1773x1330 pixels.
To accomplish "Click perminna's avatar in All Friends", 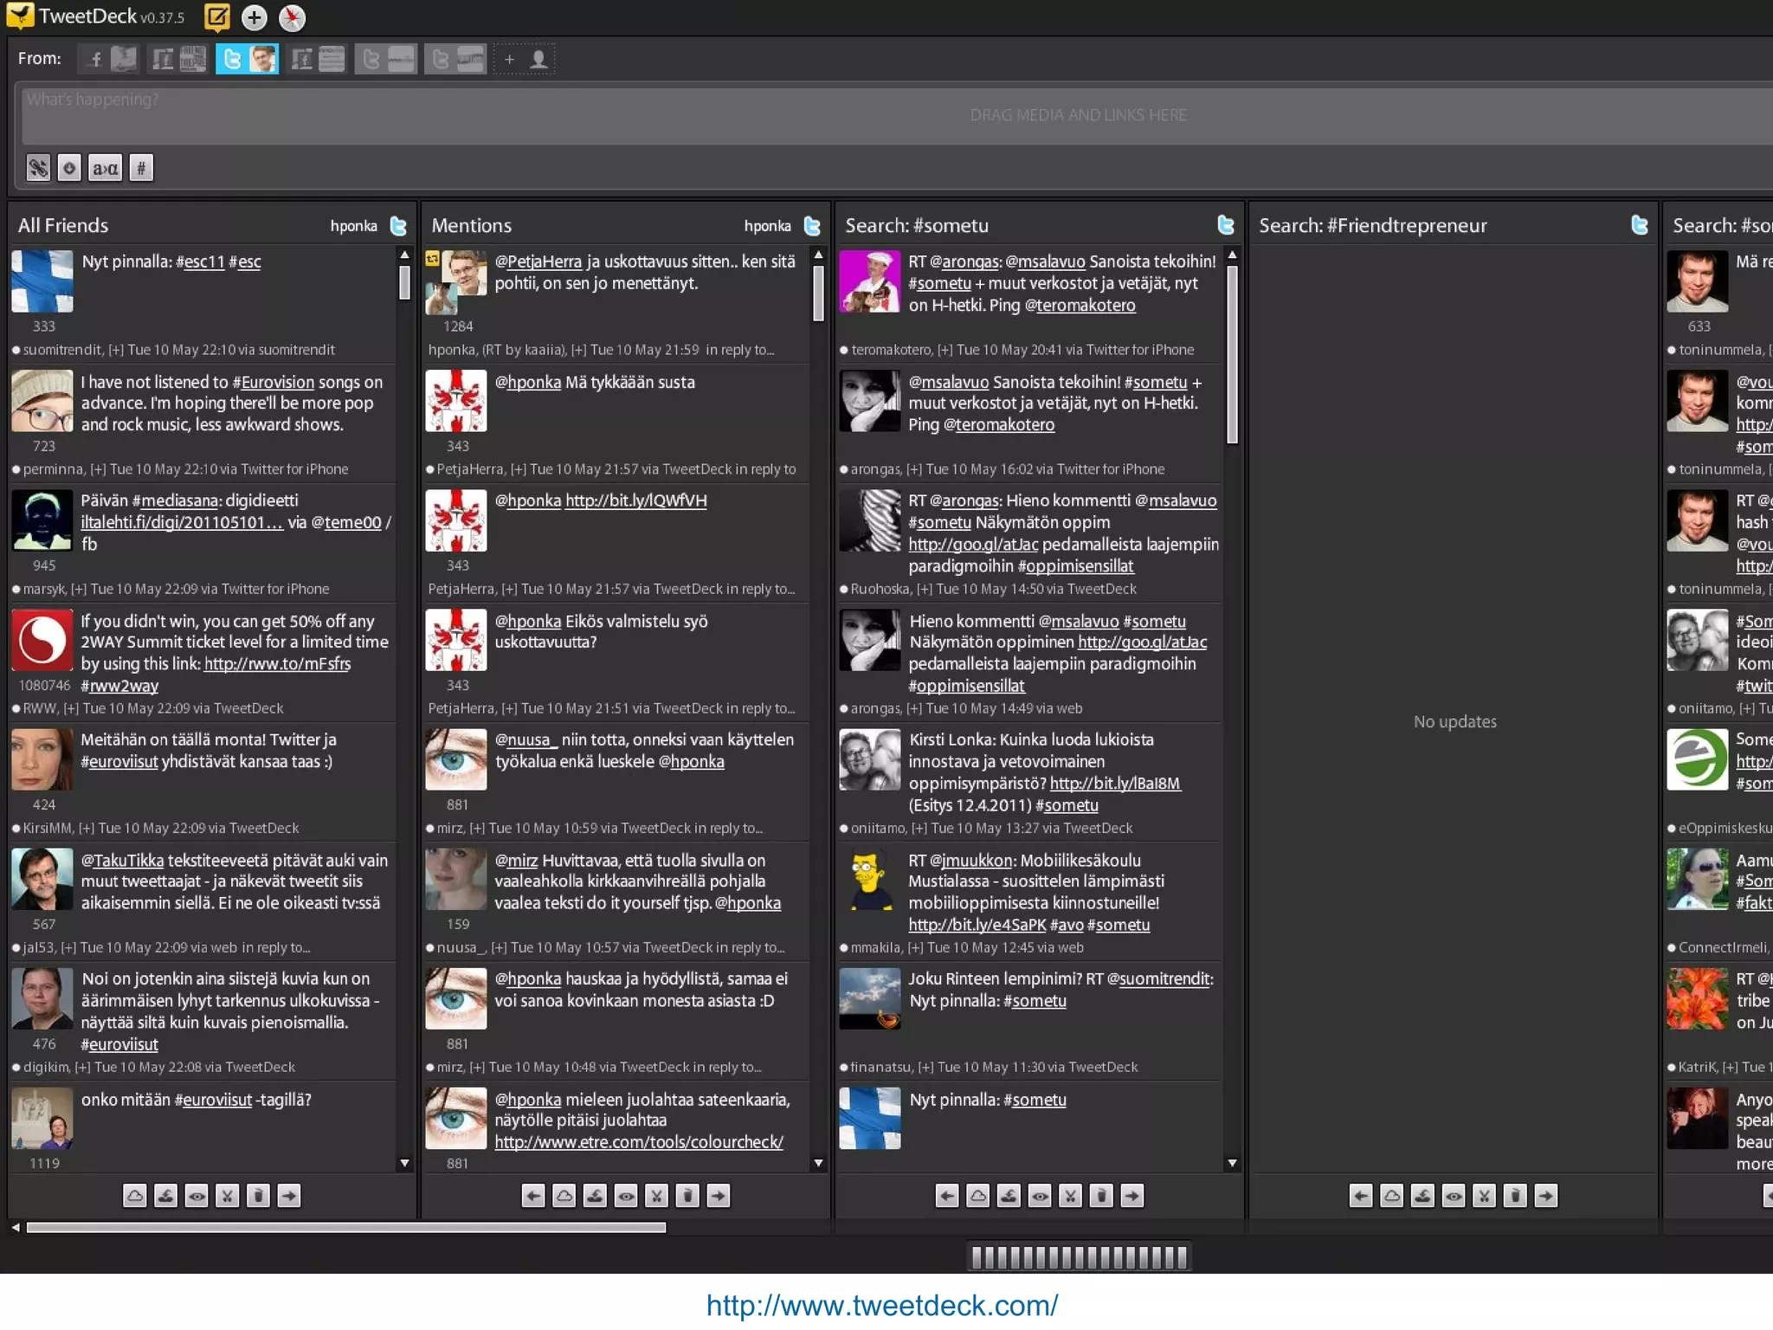I will (x=42, y=401).
